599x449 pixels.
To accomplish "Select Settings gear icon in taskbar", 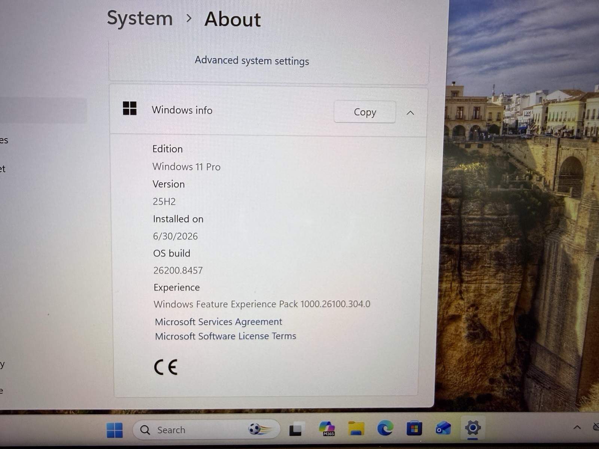I will 473,427.
